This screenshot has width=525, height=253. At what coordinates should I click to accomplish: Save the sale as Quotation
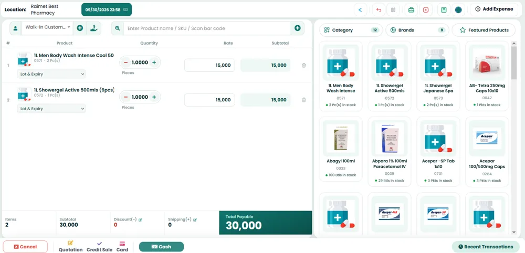tap(71, 247)
